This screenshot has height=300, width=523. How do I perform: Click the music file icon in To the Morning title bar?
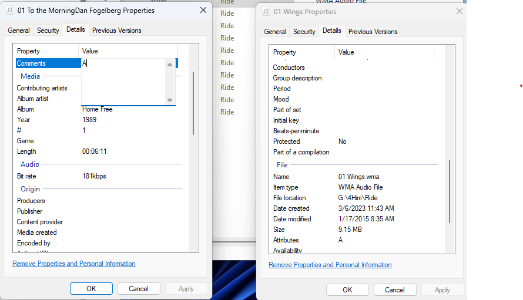[x=9, y=11]
